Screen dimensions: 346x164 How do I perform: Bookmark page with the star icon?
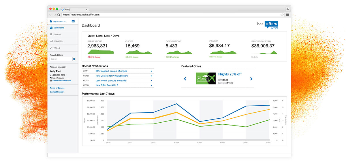pos(282,15)
